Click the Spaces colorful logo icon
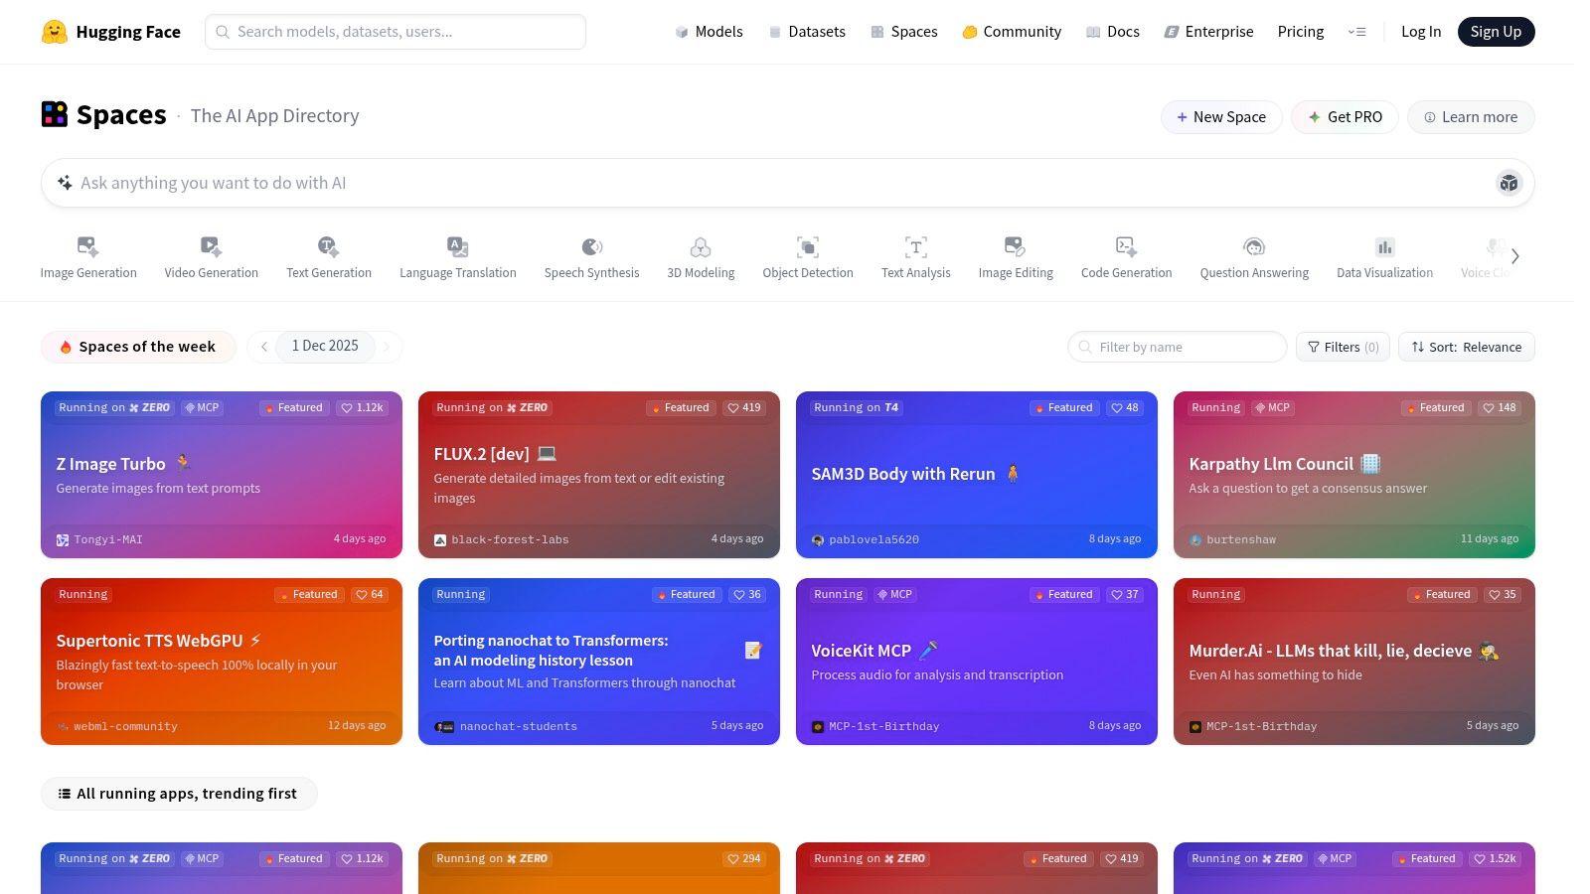This screenshot has width=1590, height=894. tap(55, 114)
